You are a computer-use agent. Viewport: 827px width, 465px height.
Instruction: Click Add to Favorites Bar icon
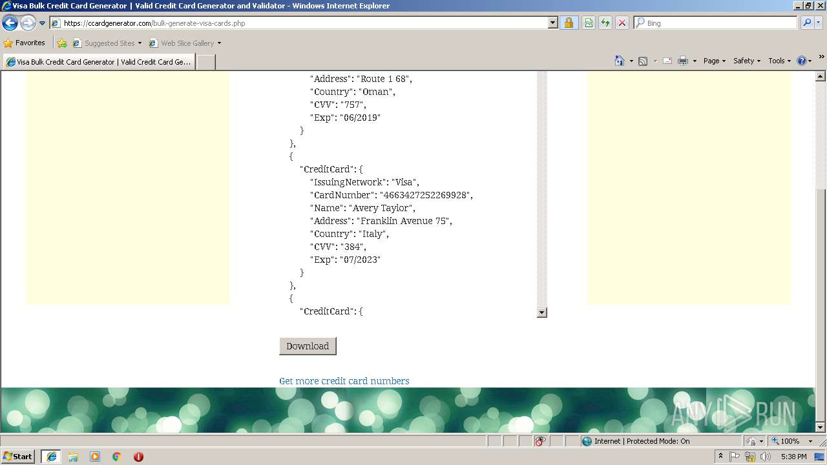click(x=62, y=43)
